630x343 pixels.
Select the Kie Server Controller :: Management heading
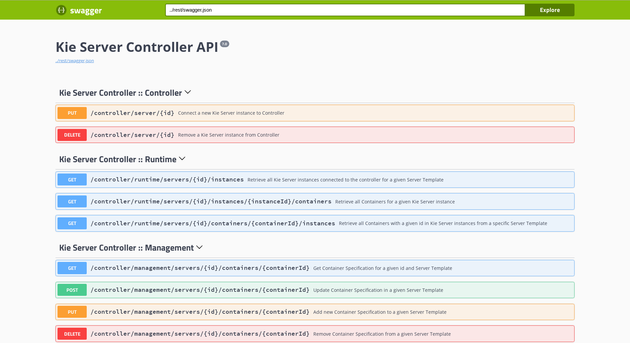pyautogui.click(x=126, y=248)
